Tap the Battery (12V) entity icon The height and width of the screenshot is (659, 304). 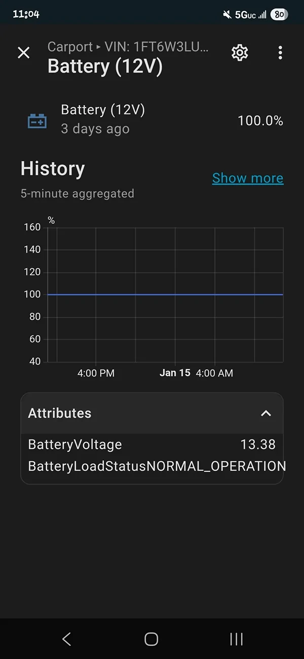pyautogui.click(x=36, y=120)
